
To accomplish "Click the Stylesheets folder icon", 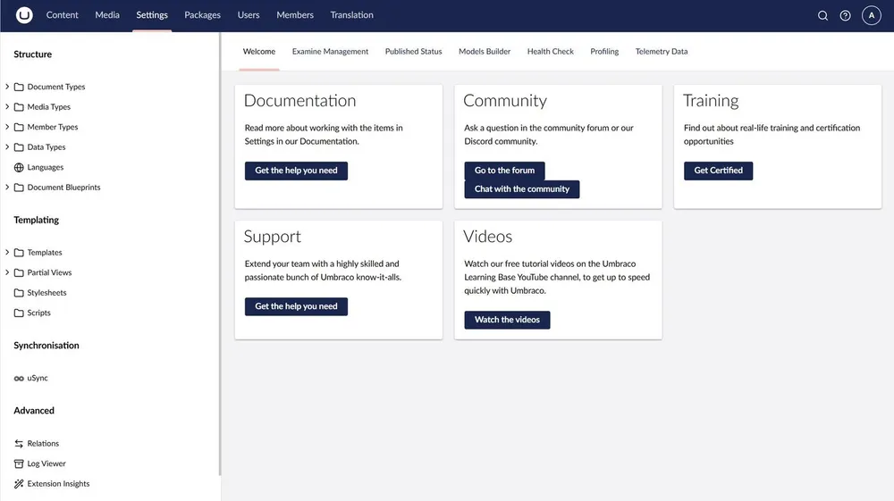I will click(19, 293).
